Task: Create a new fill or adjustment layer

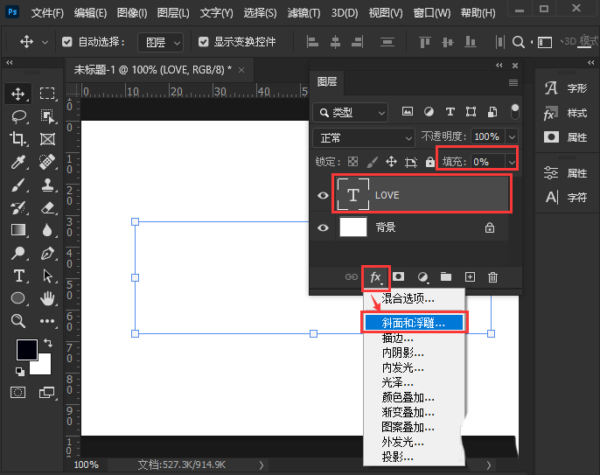Action: click(422, 276)
